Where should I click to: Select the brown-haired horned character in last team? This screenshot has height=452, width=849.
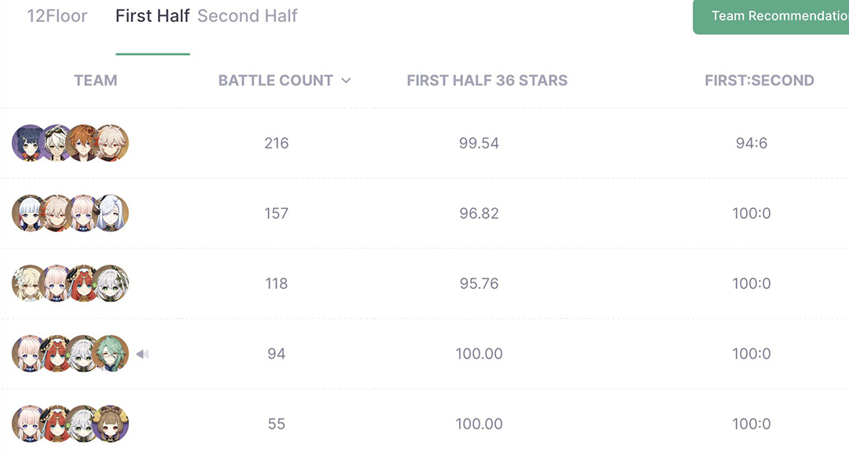[111, 425]
